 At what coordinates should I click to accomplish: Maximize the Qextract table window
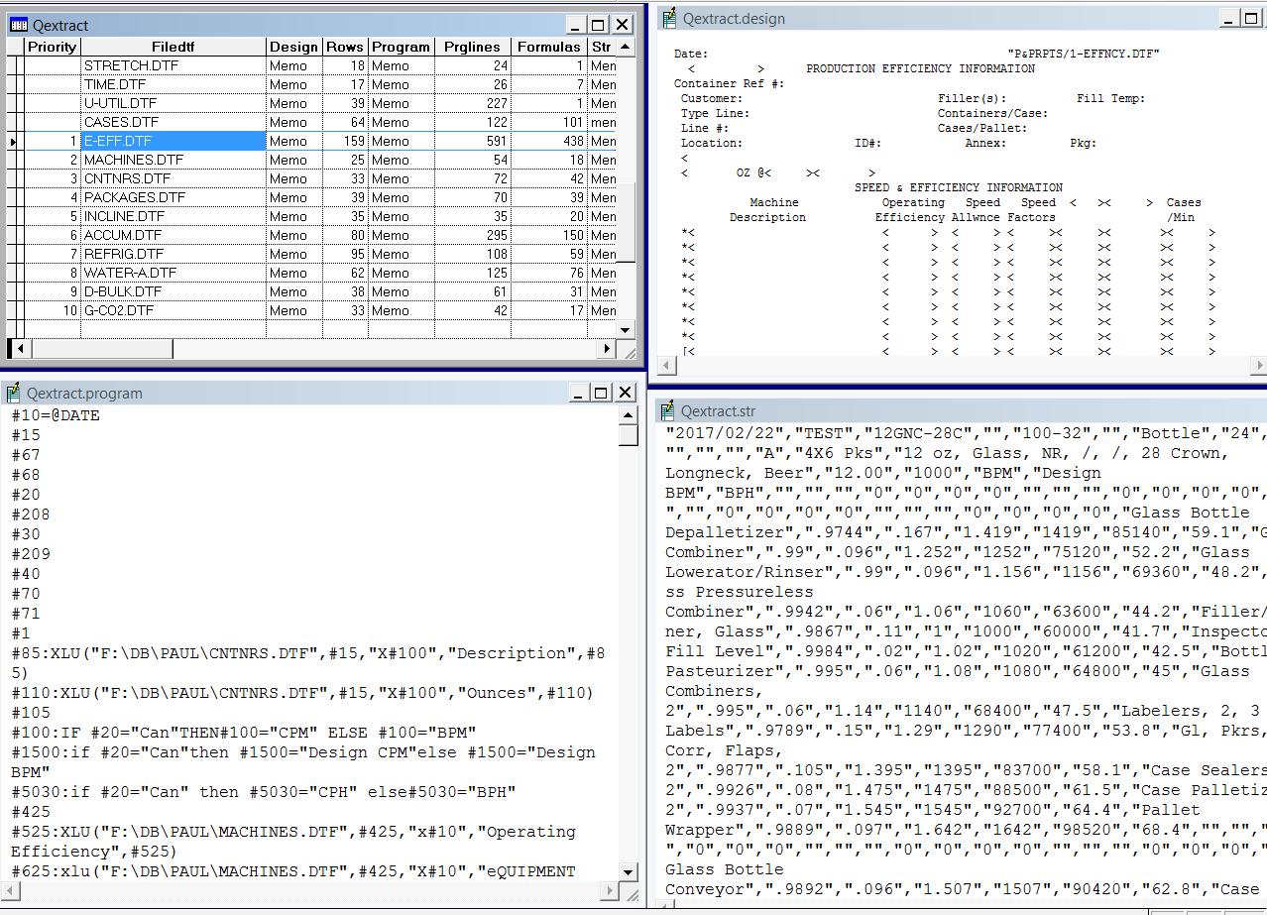pyautogui.click(x=599, y=25)
